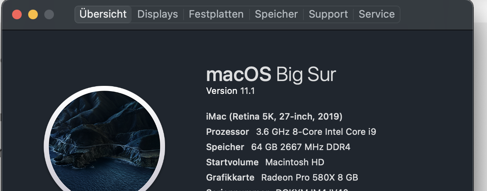Select the iMac Retina 5K model line
The height and width of the screenshot is (191, 487).
(274, 117)
